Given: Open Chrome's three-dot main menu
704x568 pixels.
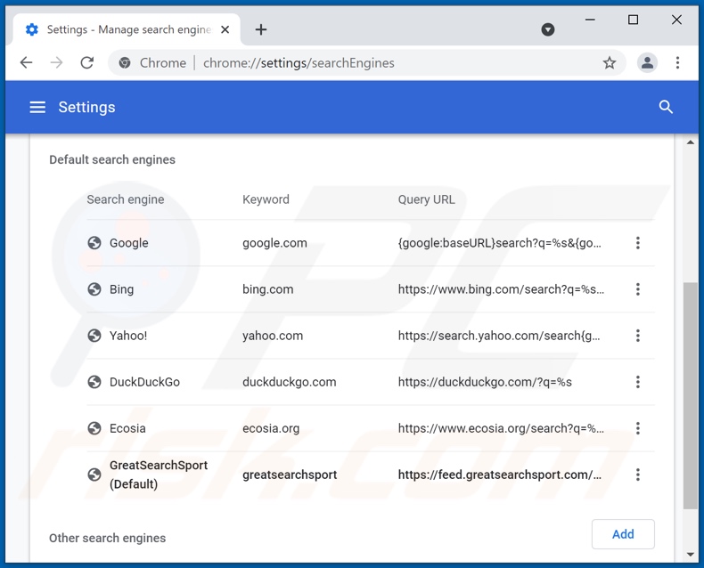Looking at the screenshot, I should pyautogui.click(x=677, y=63).
